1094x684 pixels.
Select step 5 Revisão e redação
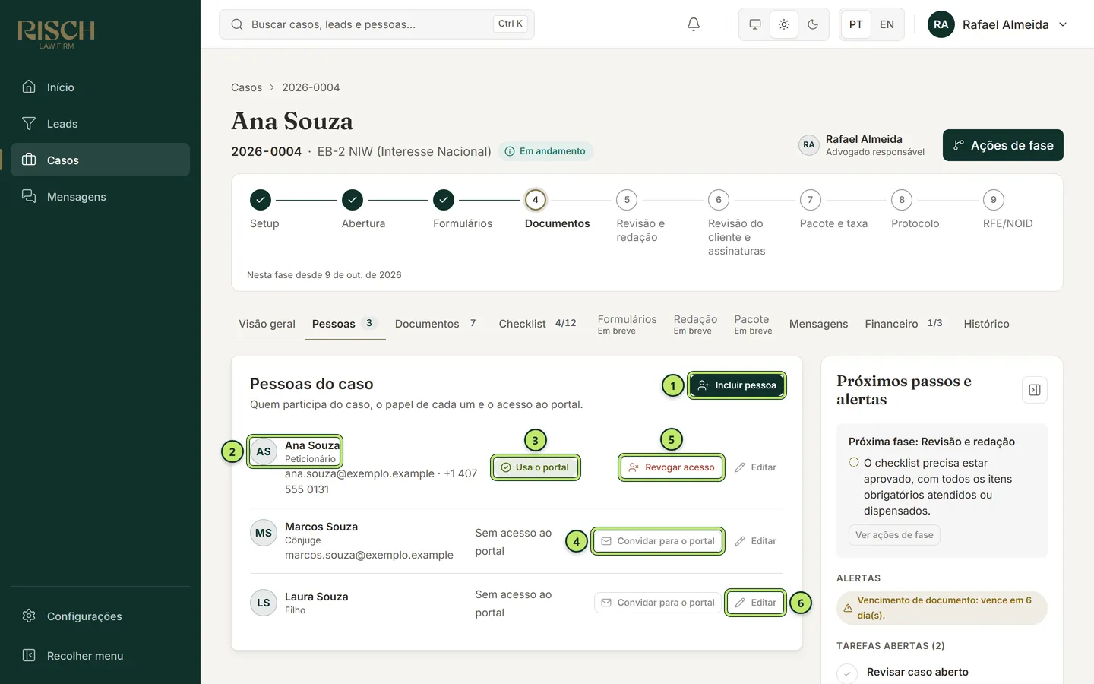tap(627, 200)
